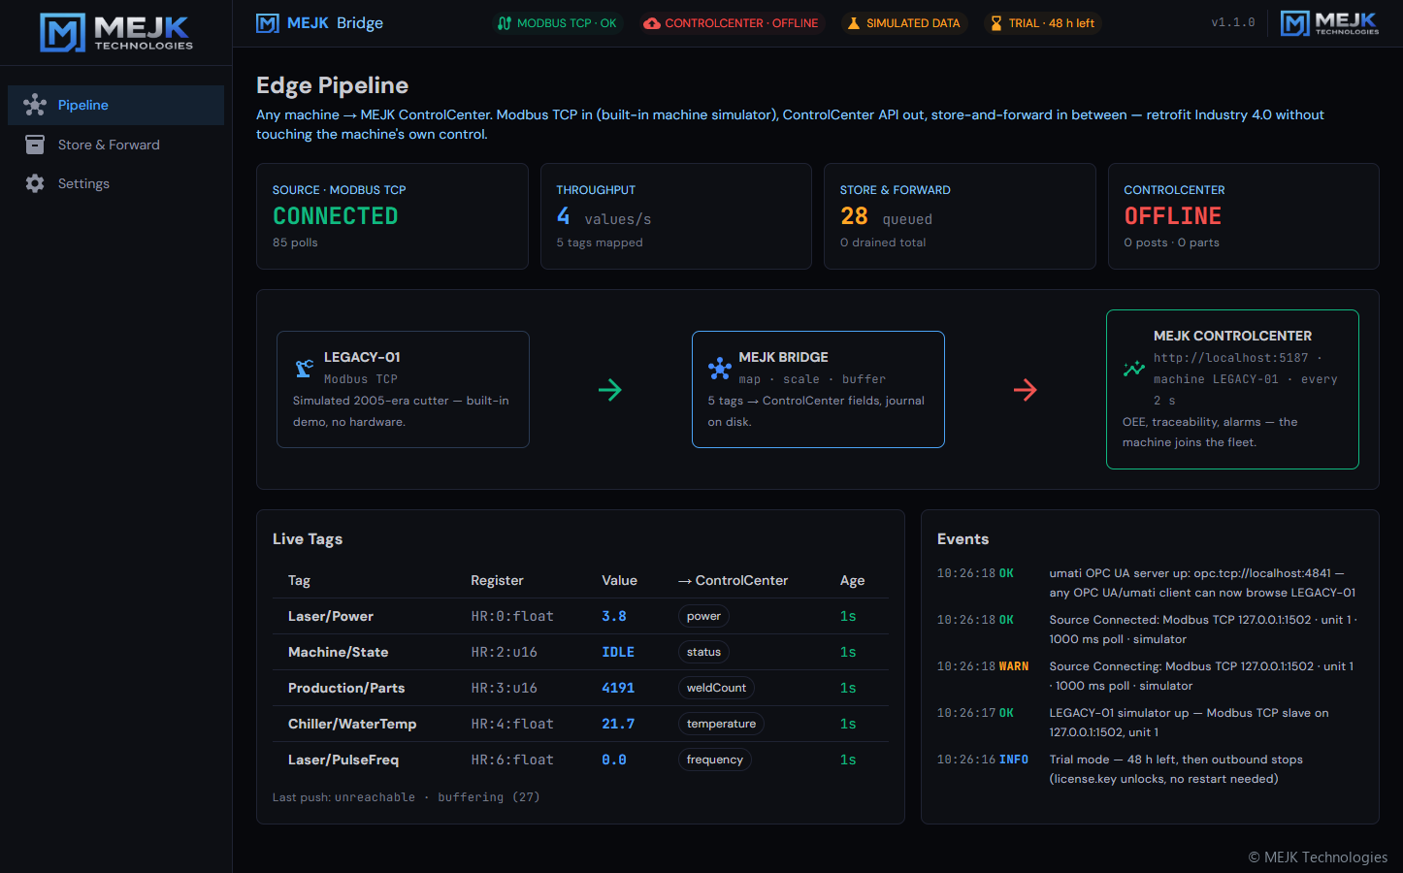This screenshot has height=873, width=1403.
Task: Click the 'temperature' ControlCenter field chip
Action: pyautogui.click(x=721, y=724)
